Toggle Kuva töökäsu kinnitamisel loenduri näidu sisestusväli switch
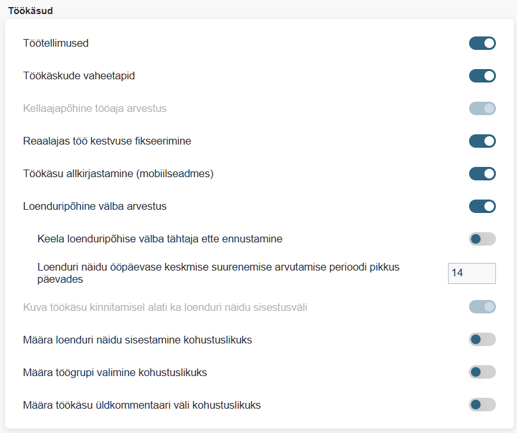Screen dimensions: 517x433 [482, 307]
